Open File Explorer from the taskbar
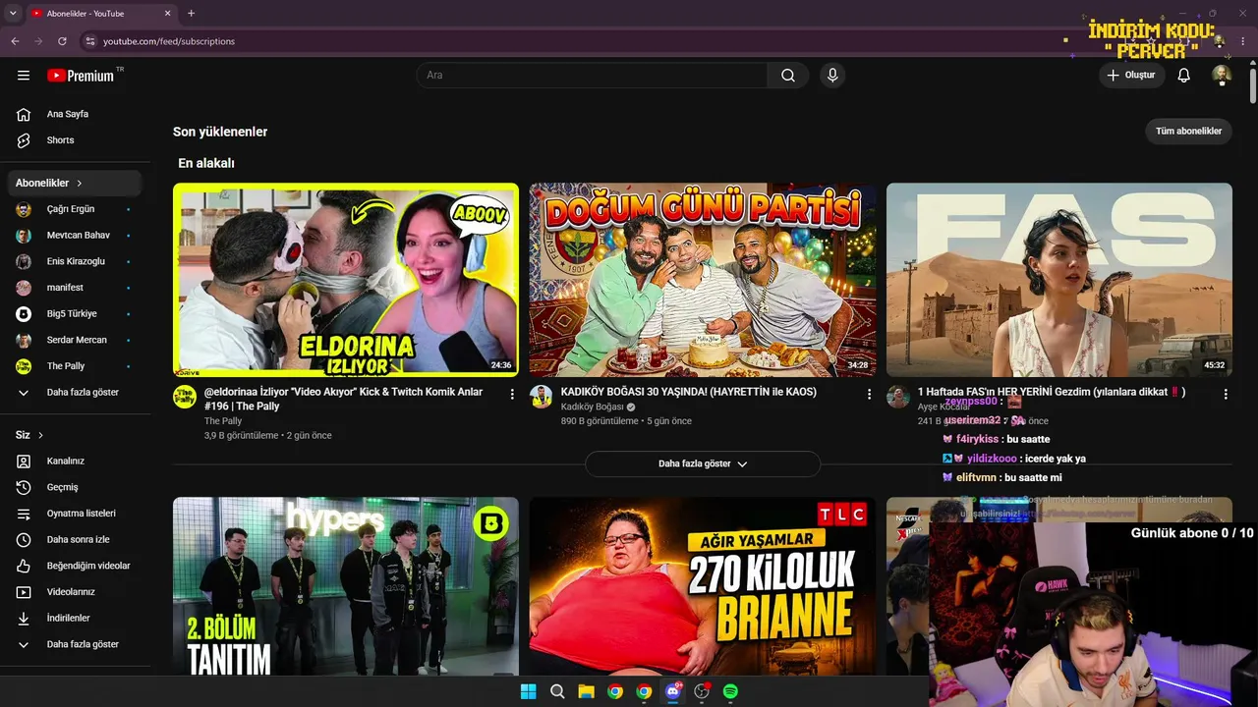1258x707 pixels. click(x=586, y=691)
